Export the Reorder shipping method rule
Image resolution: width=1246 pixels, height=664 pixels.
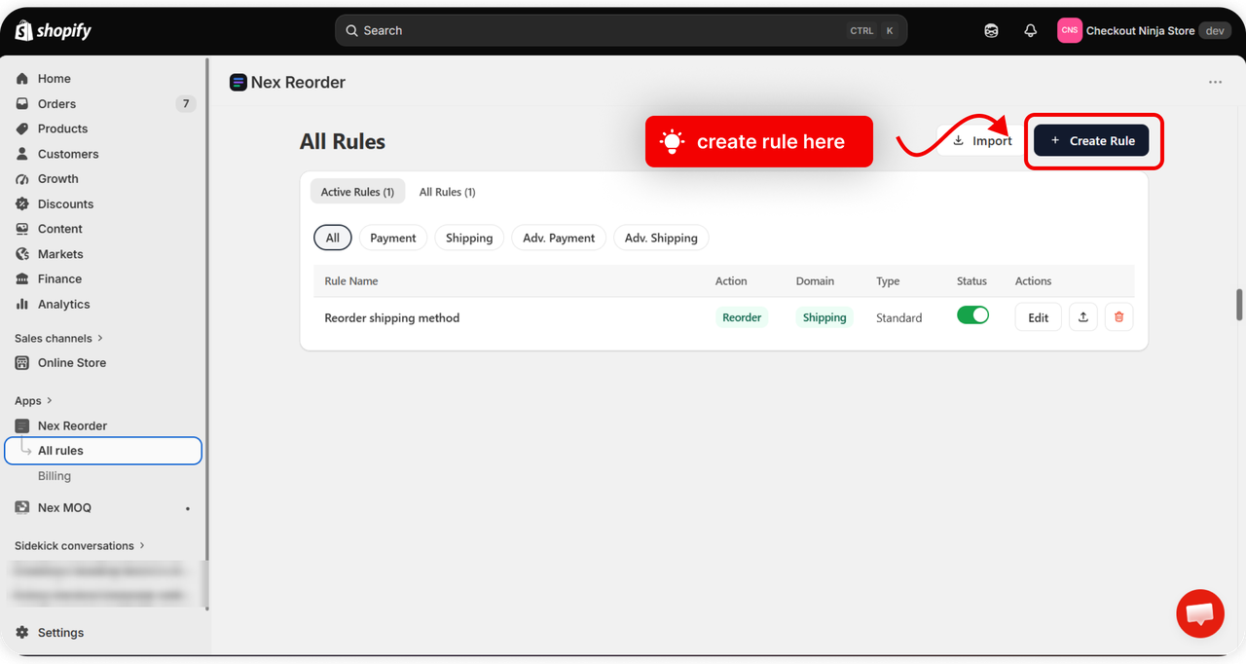click(x=1083, y=317)
